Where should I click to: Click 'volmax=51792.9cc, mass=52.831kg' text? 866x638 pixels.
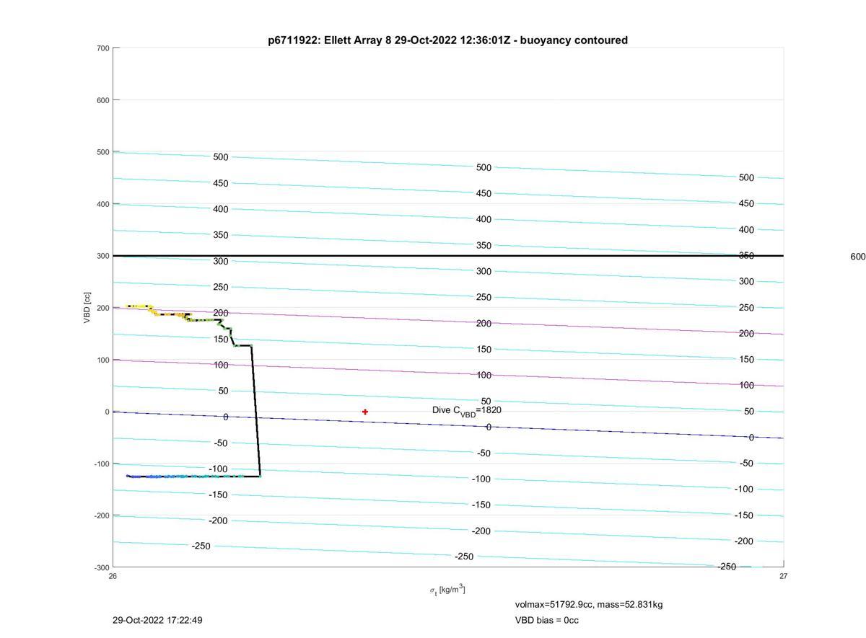coord(589,604)
